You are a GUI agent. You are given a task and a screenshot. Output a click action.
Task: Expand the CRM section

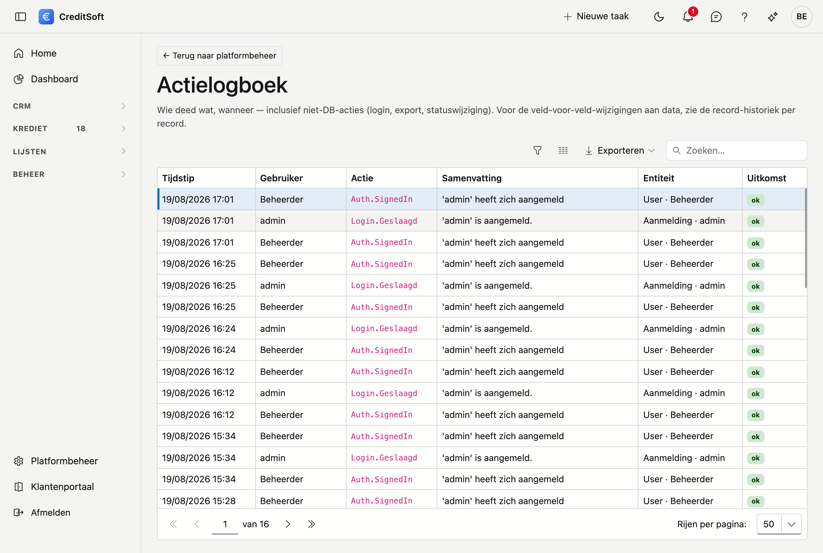click(70, 106)
